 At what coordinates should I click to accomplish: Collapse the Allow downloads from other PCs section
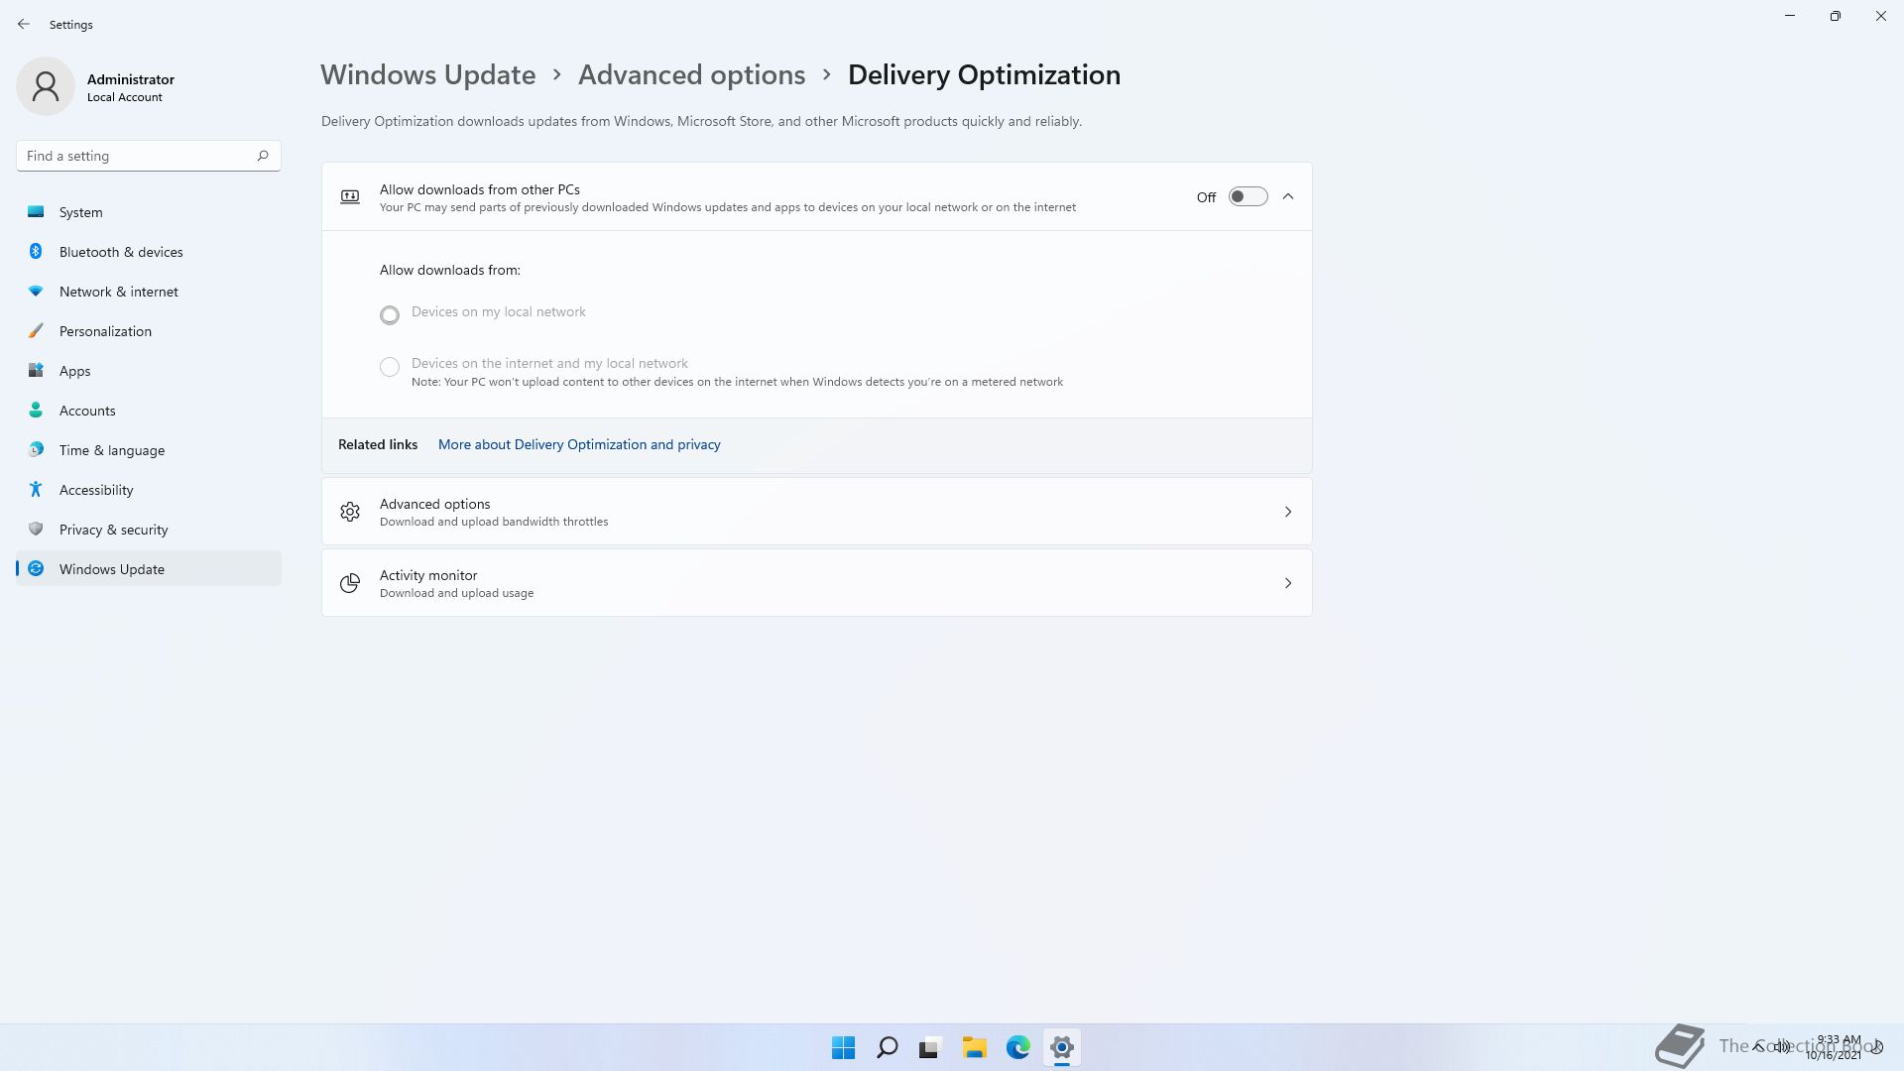point(1288,196)
